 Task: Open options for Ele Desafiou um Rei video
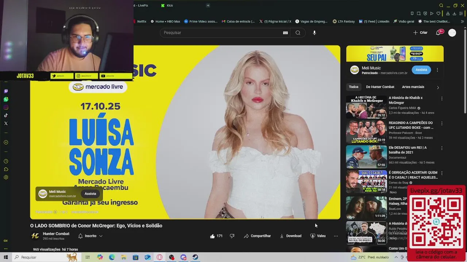[442, 148]
